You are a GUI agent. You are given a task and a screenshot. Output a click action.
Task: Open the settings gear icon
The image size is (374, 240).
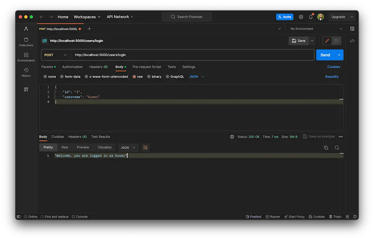click(301, 17)
